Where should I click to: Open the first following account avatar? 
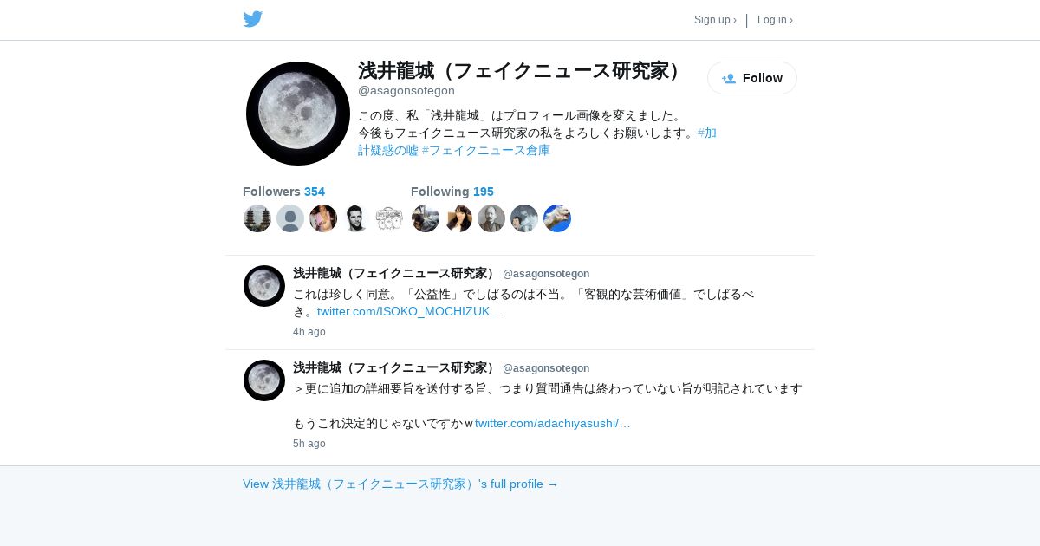[x=426, y=218]
